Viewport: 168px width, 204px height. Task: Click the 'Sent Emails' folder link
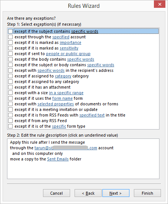pos(58,159)
